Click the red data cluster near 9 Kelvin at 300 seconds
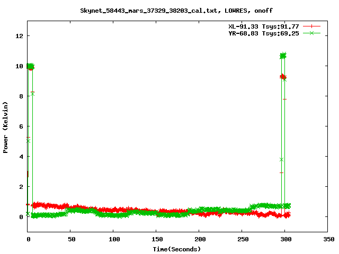The height and width of the screenshot is (254, 339). pyautogui.click(x=283, y=76)
